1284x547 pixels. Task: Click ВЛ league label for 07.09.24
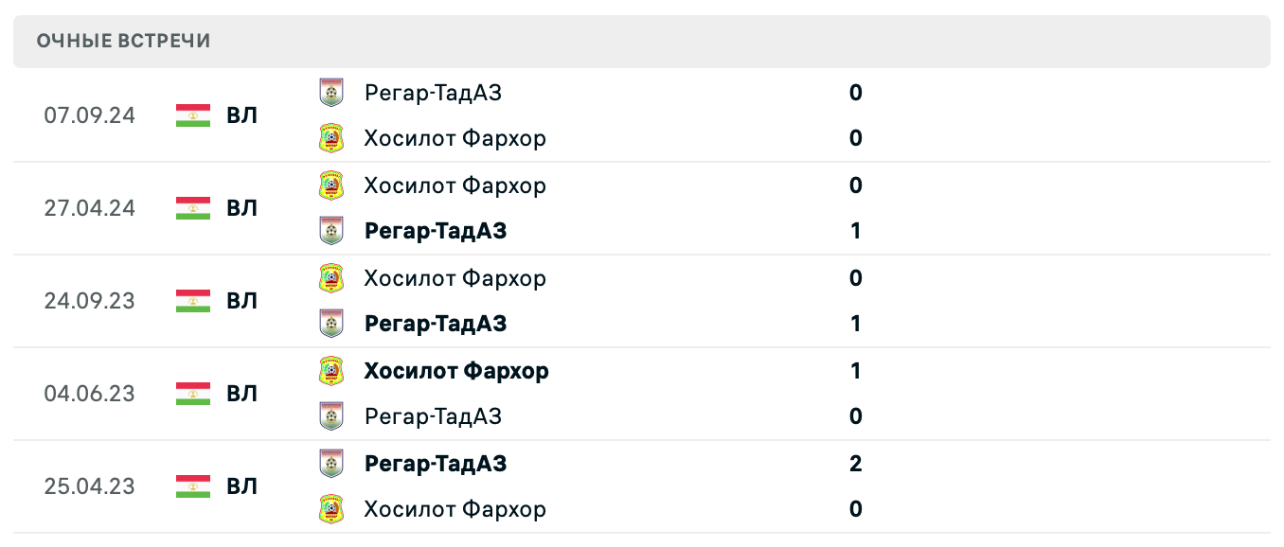pyautogui.click(x=241, y=115)
